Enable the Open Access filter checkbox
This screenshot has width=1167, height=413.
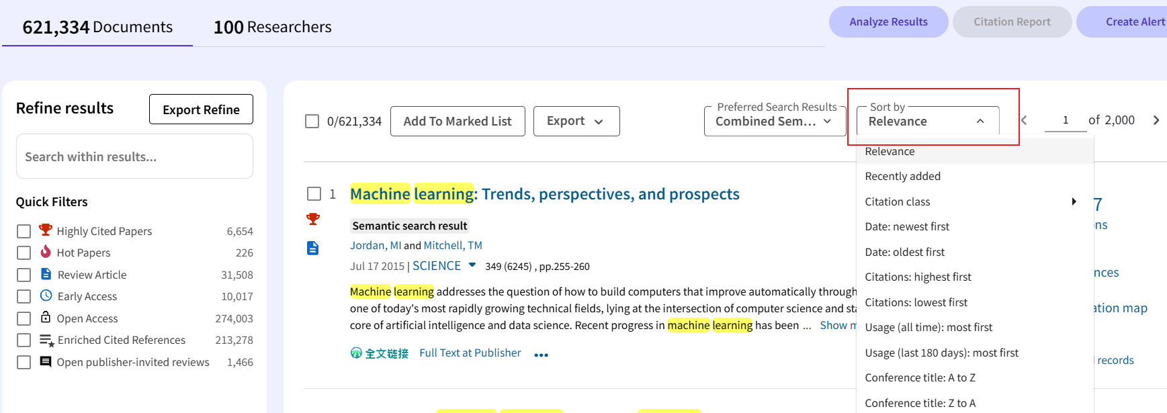(24, 318)
